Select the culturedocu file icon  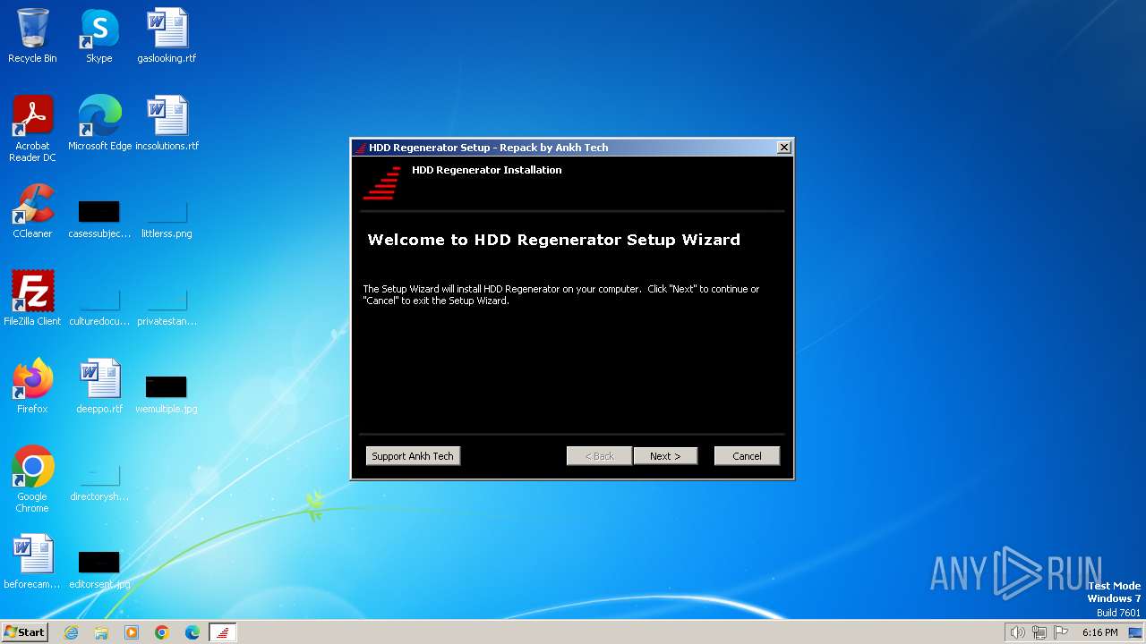pos(99,306)
